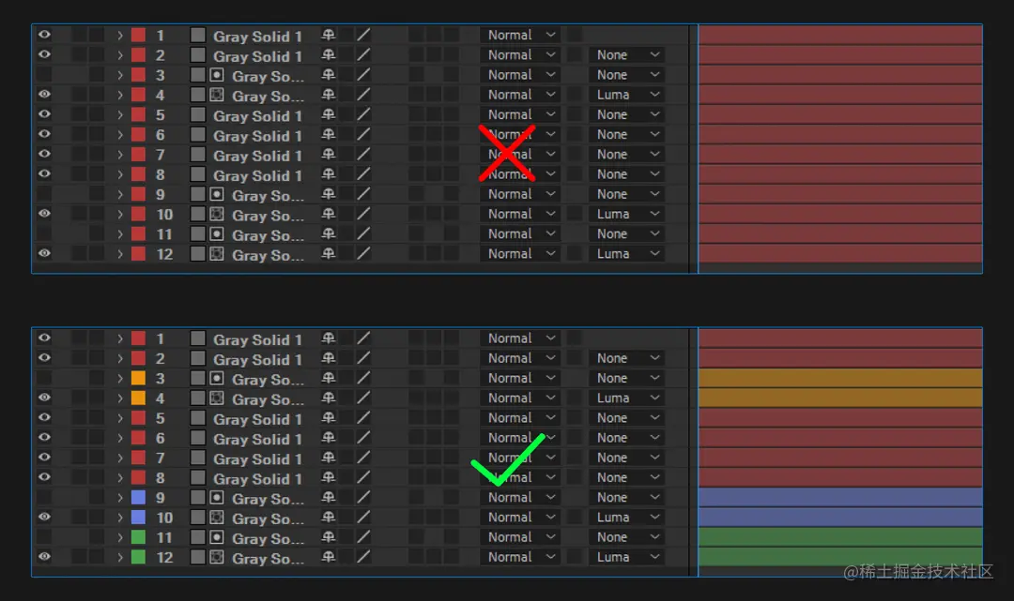Hide layer 4 via eye in all-red timeline

(x=44, y=95)
